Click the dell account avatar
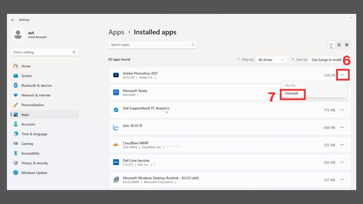363x204 pixels. [18, 35]
